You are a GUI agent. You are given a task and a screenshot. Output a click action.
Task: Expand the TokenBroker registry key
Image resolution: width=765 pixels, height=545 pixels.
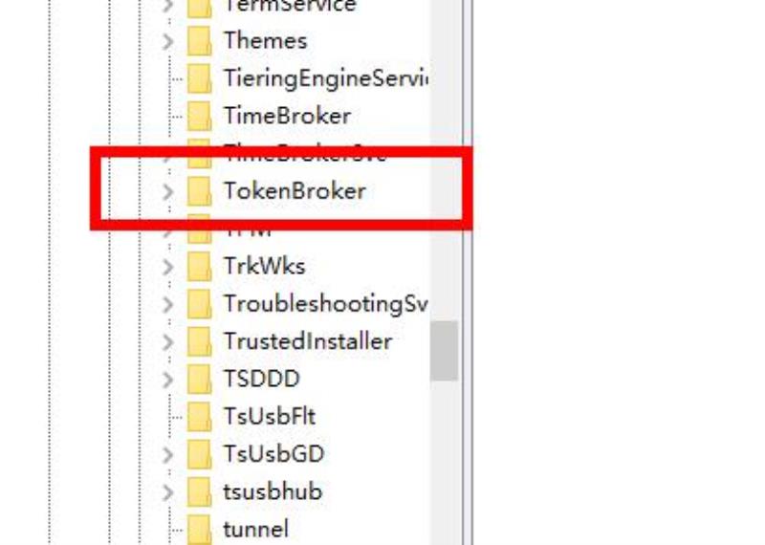pos(167,192)
